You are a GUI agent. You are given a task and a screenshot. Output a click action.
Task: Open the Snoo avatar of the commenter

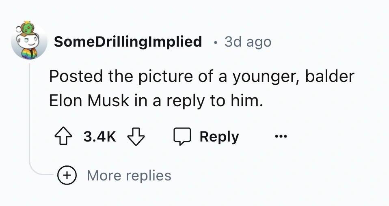pyautogui.click(x=29, y=42)
